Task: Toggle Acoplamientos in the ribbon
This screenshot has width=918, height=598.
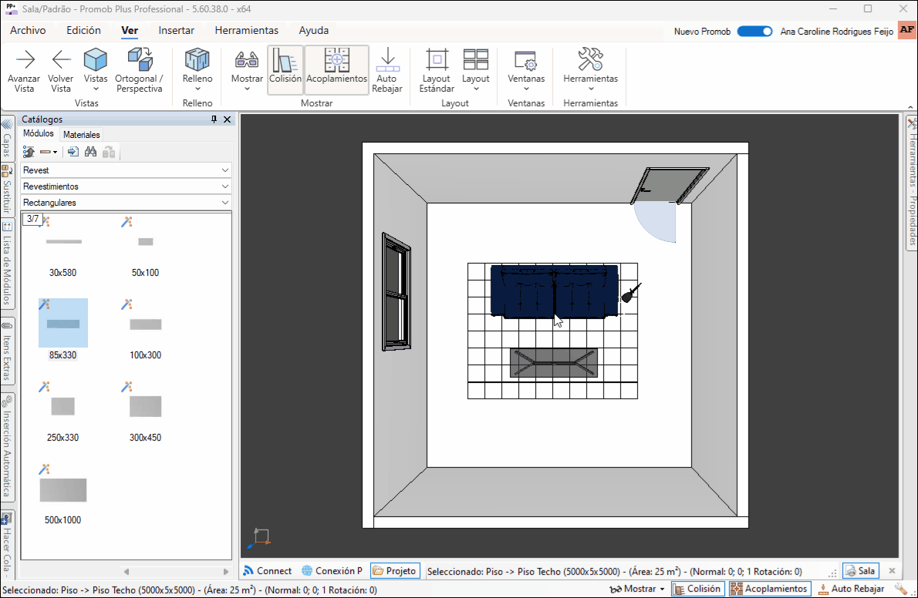Action: pyautogui.click(x=336, y=69)
